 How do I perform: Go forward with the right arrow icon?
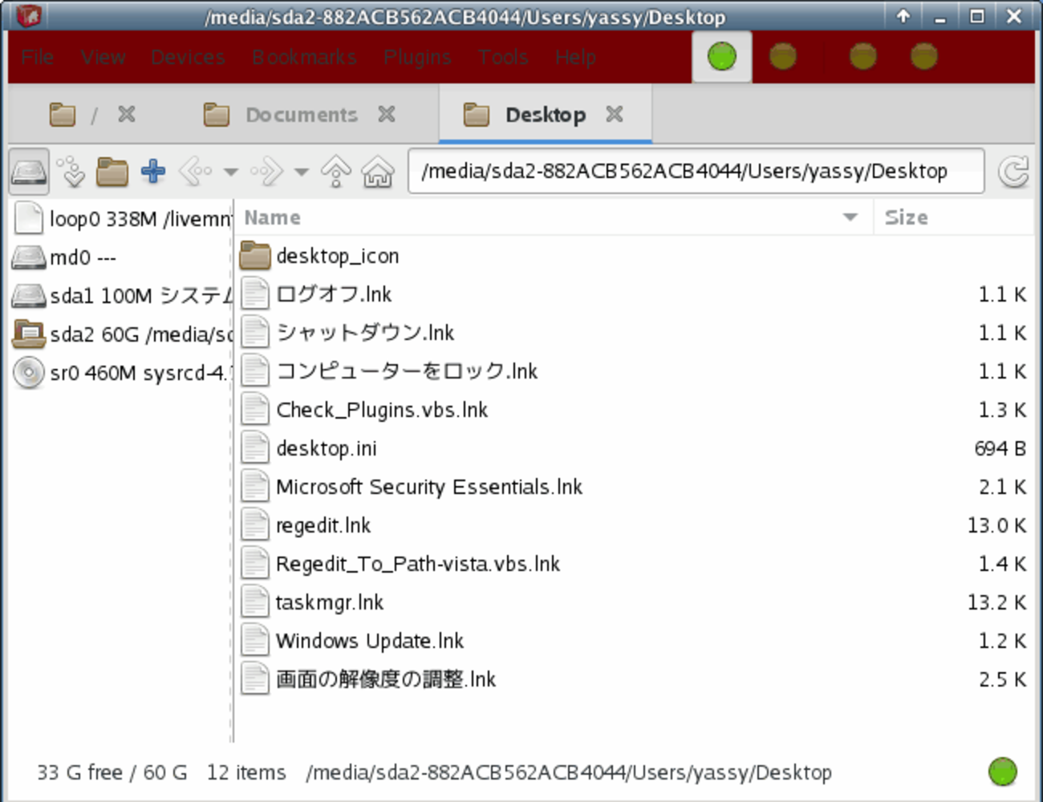(267, 171)
